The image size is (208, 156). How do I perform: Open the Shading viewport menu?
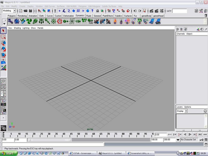tap(17, 28)
